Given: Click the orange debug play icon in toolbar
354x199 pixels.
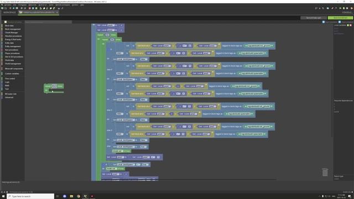Looking at the screenshot, I should pos(352,8).
